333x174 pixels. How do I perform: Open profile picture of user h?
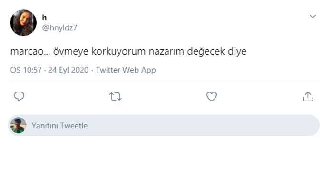pyautogui.click(x=23, y=23)
